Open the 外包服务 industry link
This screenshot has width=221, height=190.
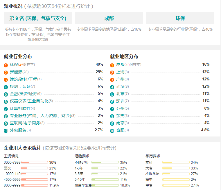[x=18, y=130]
